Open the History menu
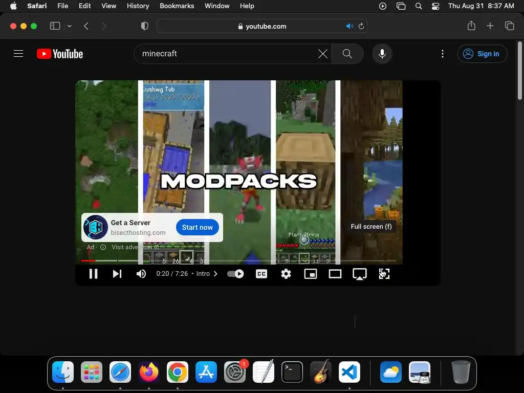The height and width of the screenshot is (393, 524). [138, 6]
